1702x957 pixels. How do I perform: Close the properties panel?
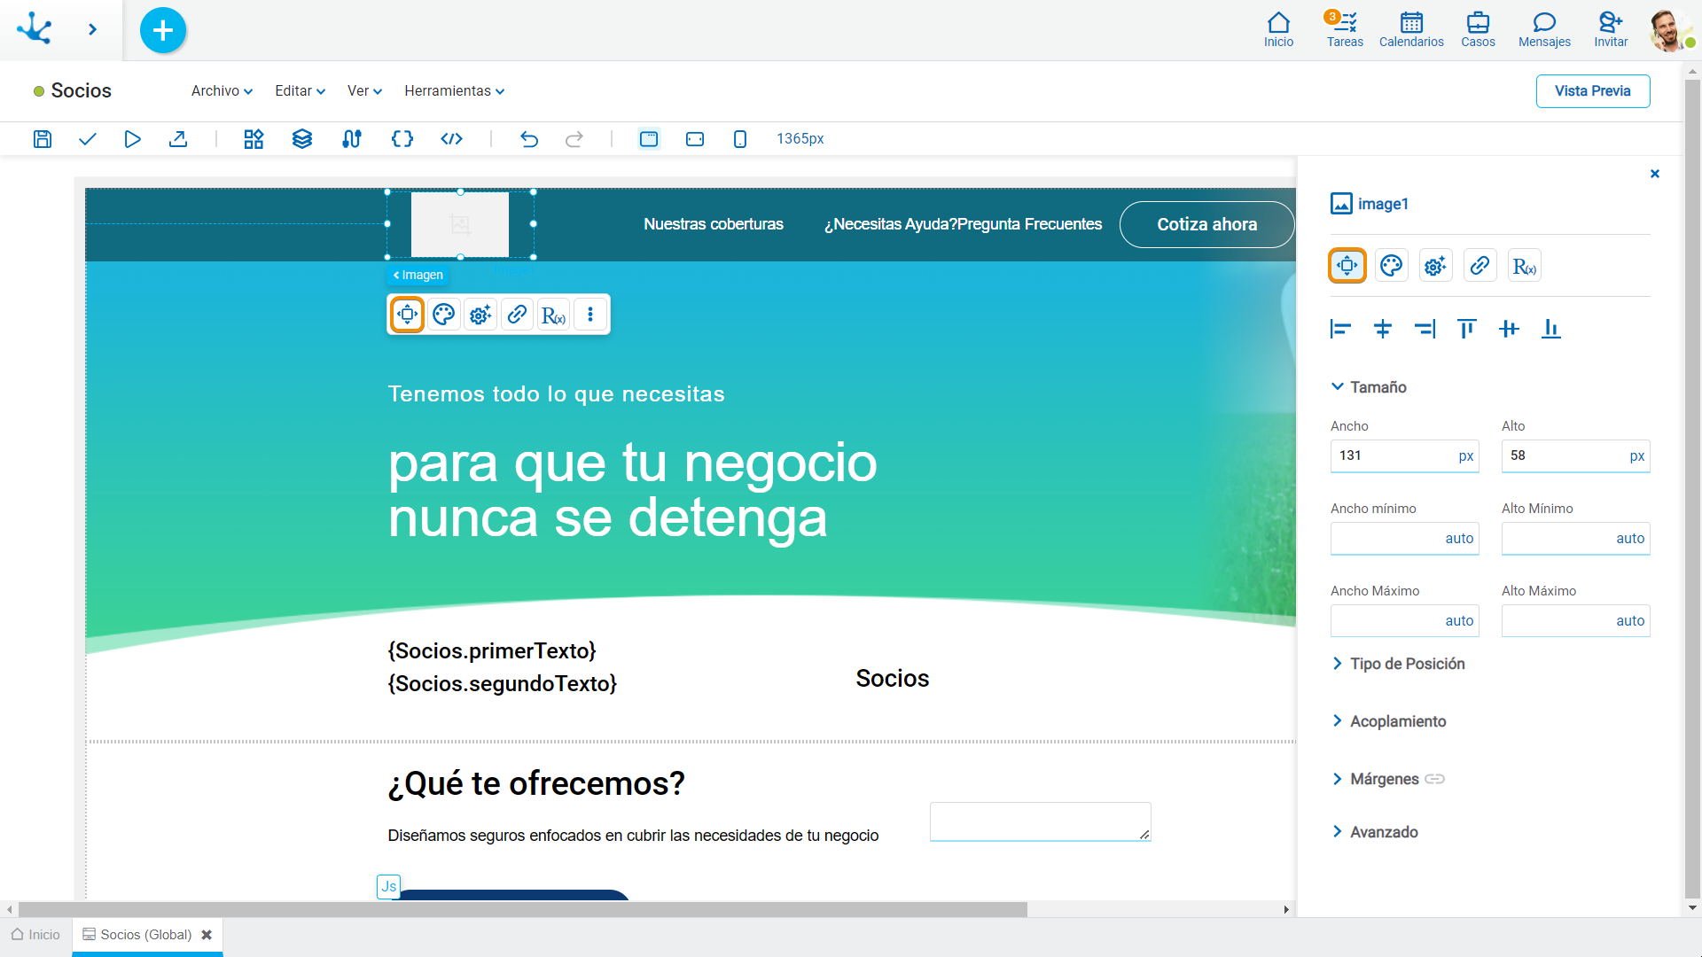pos(1655,174)
